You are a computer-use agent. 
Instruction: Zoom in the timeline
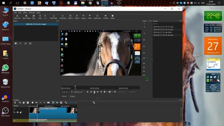click(94, 103)
